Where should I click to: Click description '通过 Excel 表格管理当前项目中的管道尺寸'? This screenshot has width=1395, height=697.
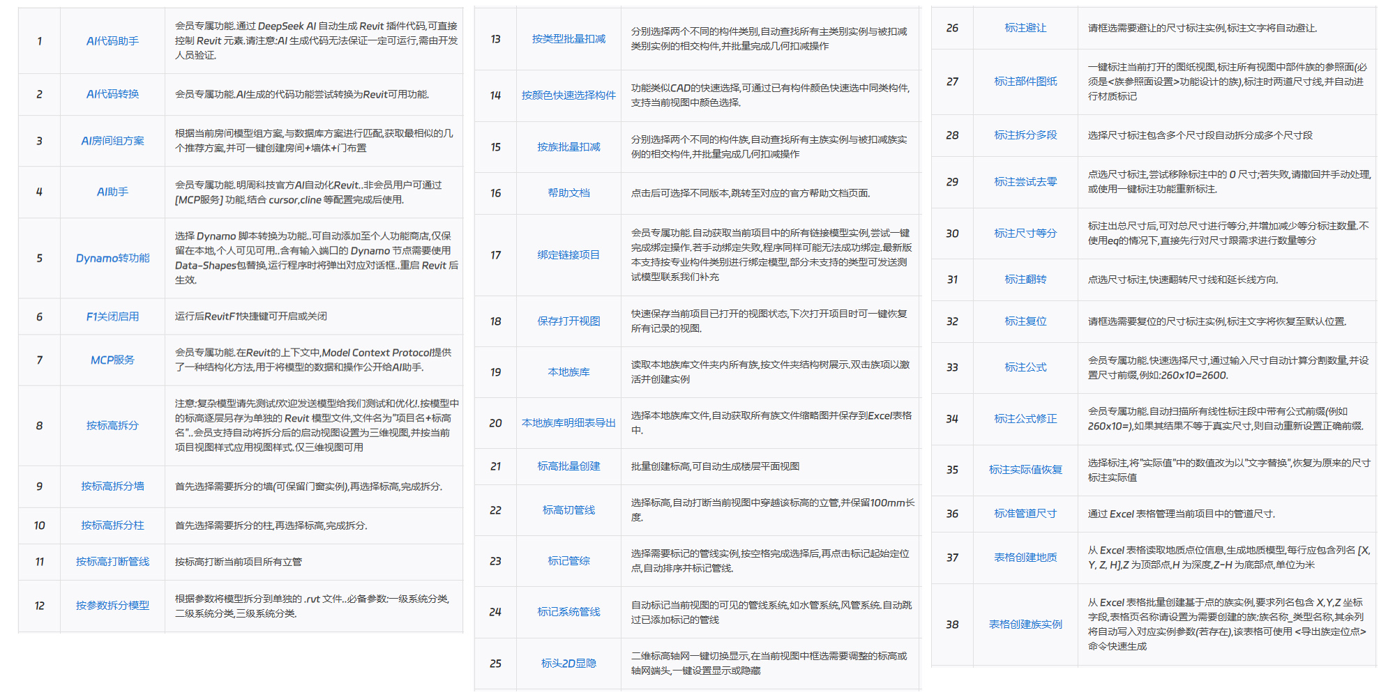pos(1182,513)
